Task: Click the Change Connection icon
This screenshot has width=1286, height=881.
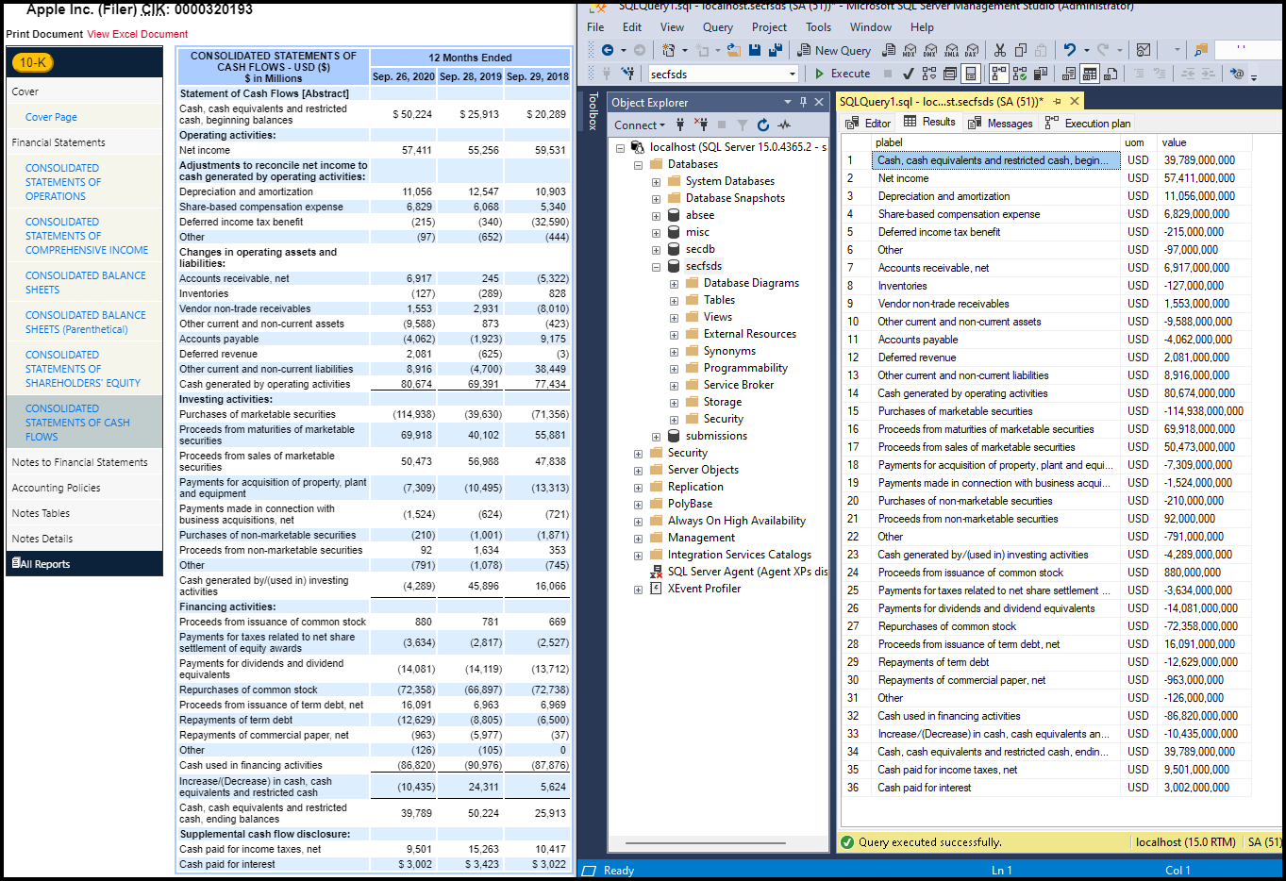Action: [x=626, y=74]
